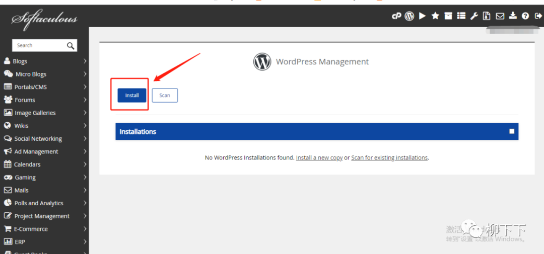The width and height of the screenshot is (544, 254).
Task: Tick the select-all checkbox in Installations header
Action: (512, 131)
